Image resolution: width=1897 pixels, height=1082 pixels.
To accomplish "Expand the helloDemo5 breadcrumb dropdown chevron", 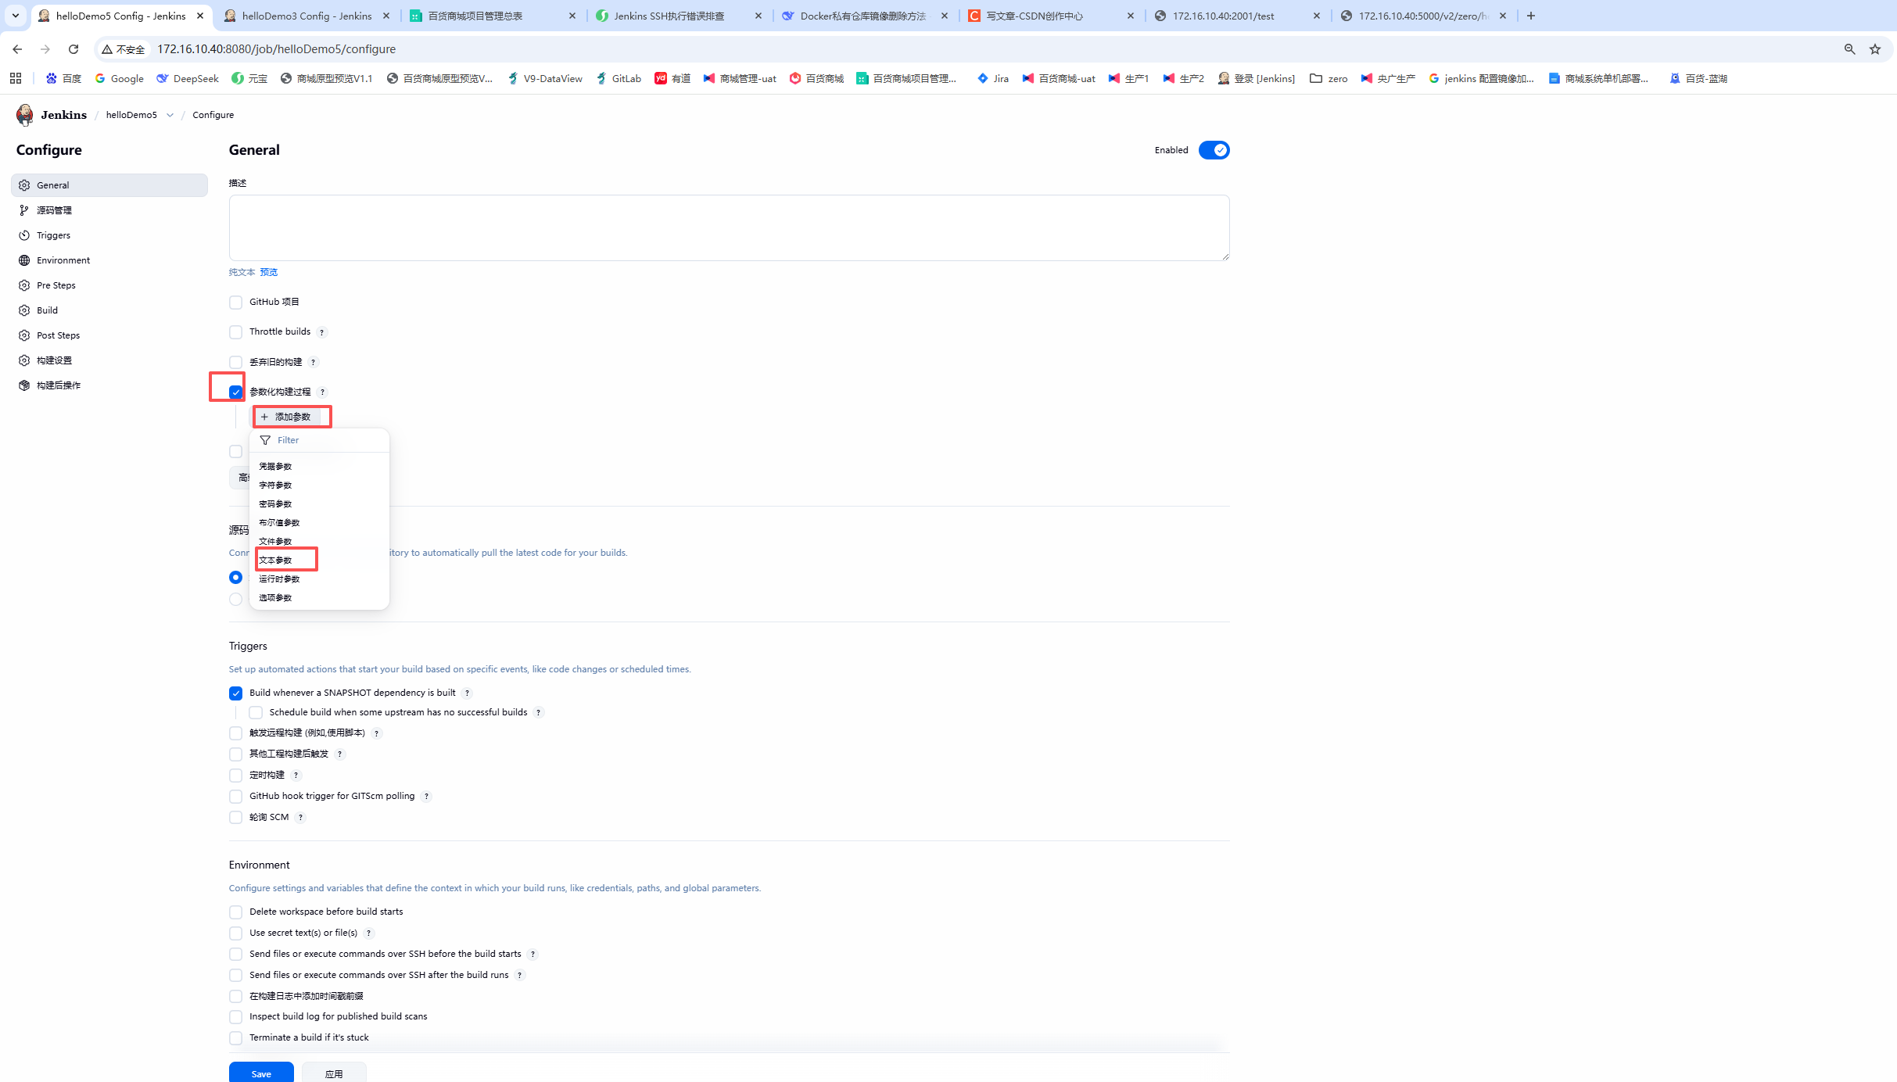I will tap(170, 115).
